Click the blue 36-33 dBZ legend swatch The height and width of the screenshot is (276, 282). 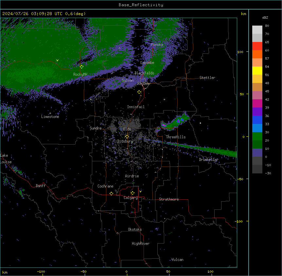coord(257,120)
